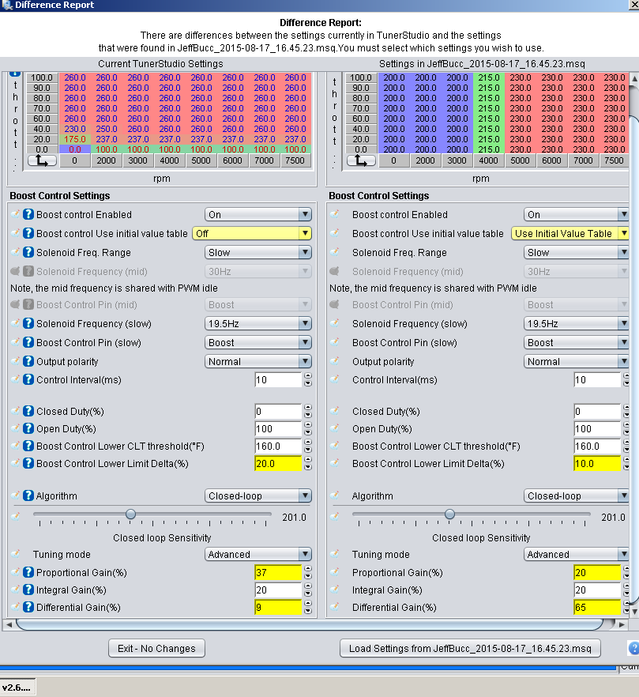Click Load Settings from JeffBucc msq file
The width and height of the screenshot is (639, 697).
(470, 648)
